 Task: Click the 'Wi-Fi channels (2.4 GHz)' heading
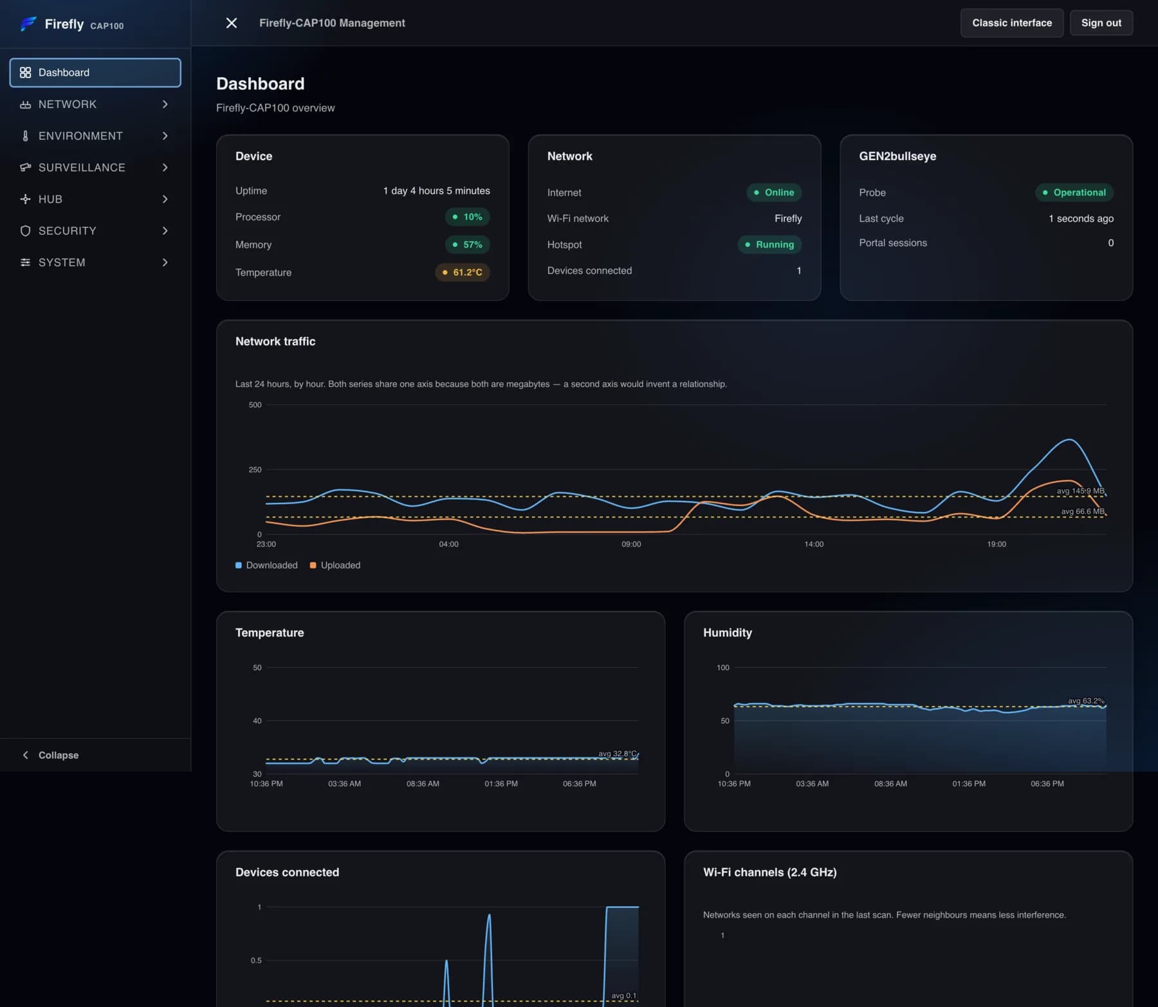tap(769, 873)
